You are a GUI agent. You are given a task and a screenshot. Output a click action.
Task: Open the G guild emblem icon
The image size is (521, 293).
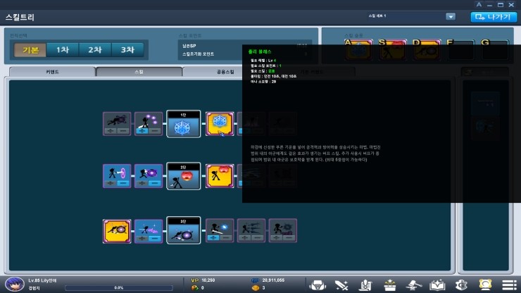click(461, 285)
